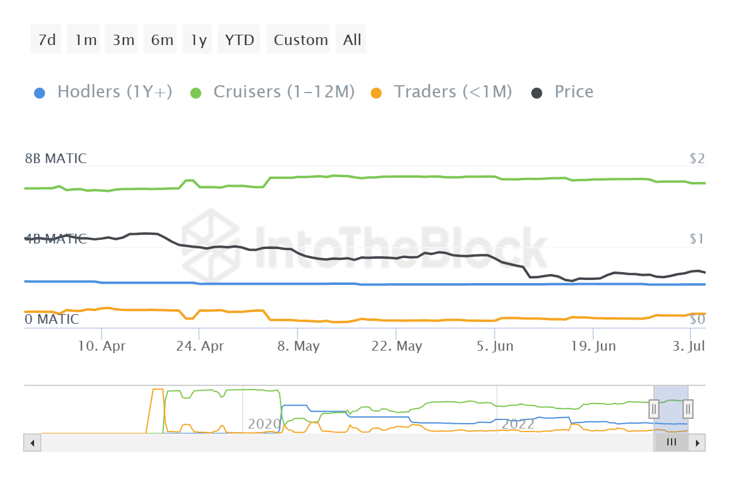The image size is (730, 487).
Task: Toggle the Cruisers (1-12M) series
Action: pyautogui.click(x=283, y=92)
